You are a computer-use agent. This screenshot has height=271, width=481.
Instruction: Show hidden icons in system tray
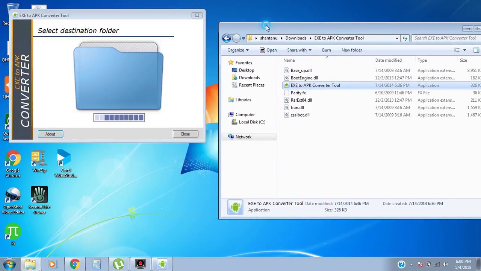(x=411, y=265)
